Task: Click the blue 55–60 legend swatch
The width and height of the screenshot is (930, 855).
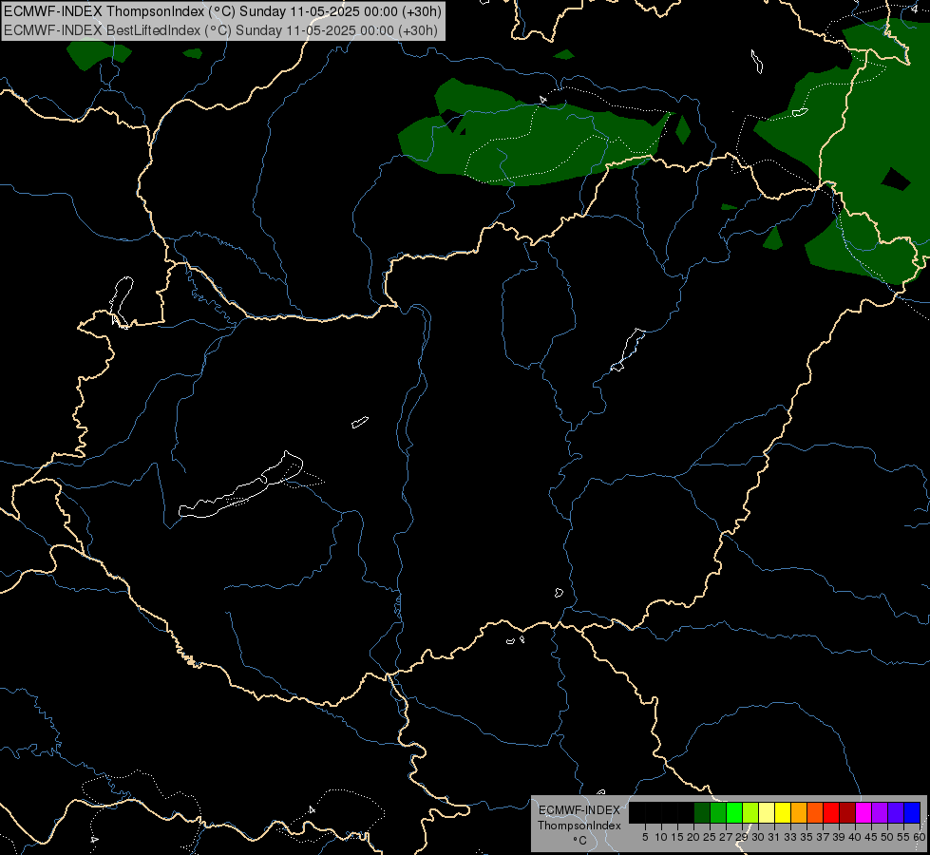Action: point(912,812)
